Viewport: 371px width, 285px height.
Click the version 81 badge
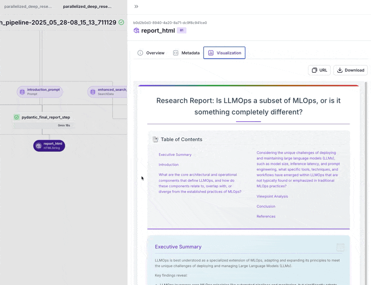tap(181, 31)
